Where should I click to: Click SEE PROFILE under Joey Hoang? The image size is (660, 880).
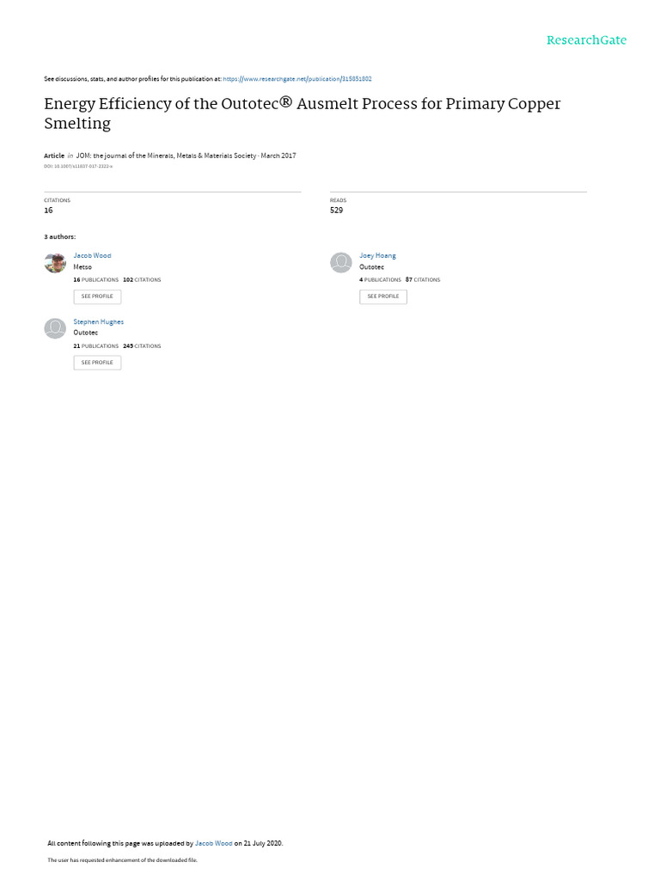click(383, 296)
